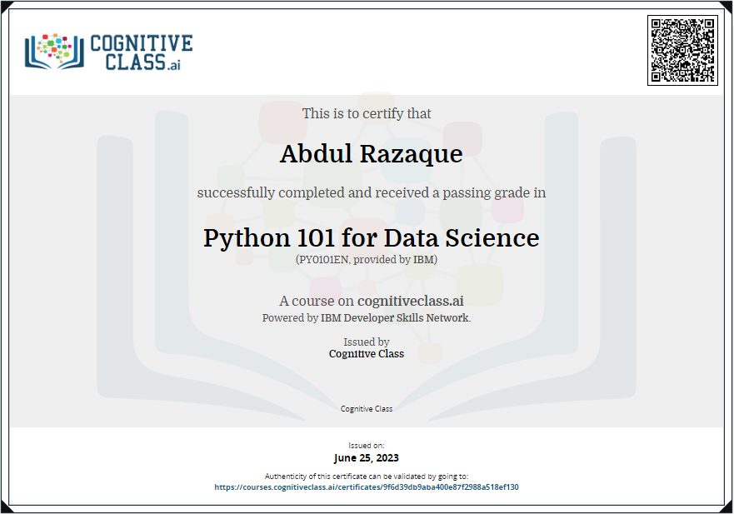Click the 'Issued on:' label
Image resolution: width=734 pixels, height=514 pixels.
[x=367, y=446]
